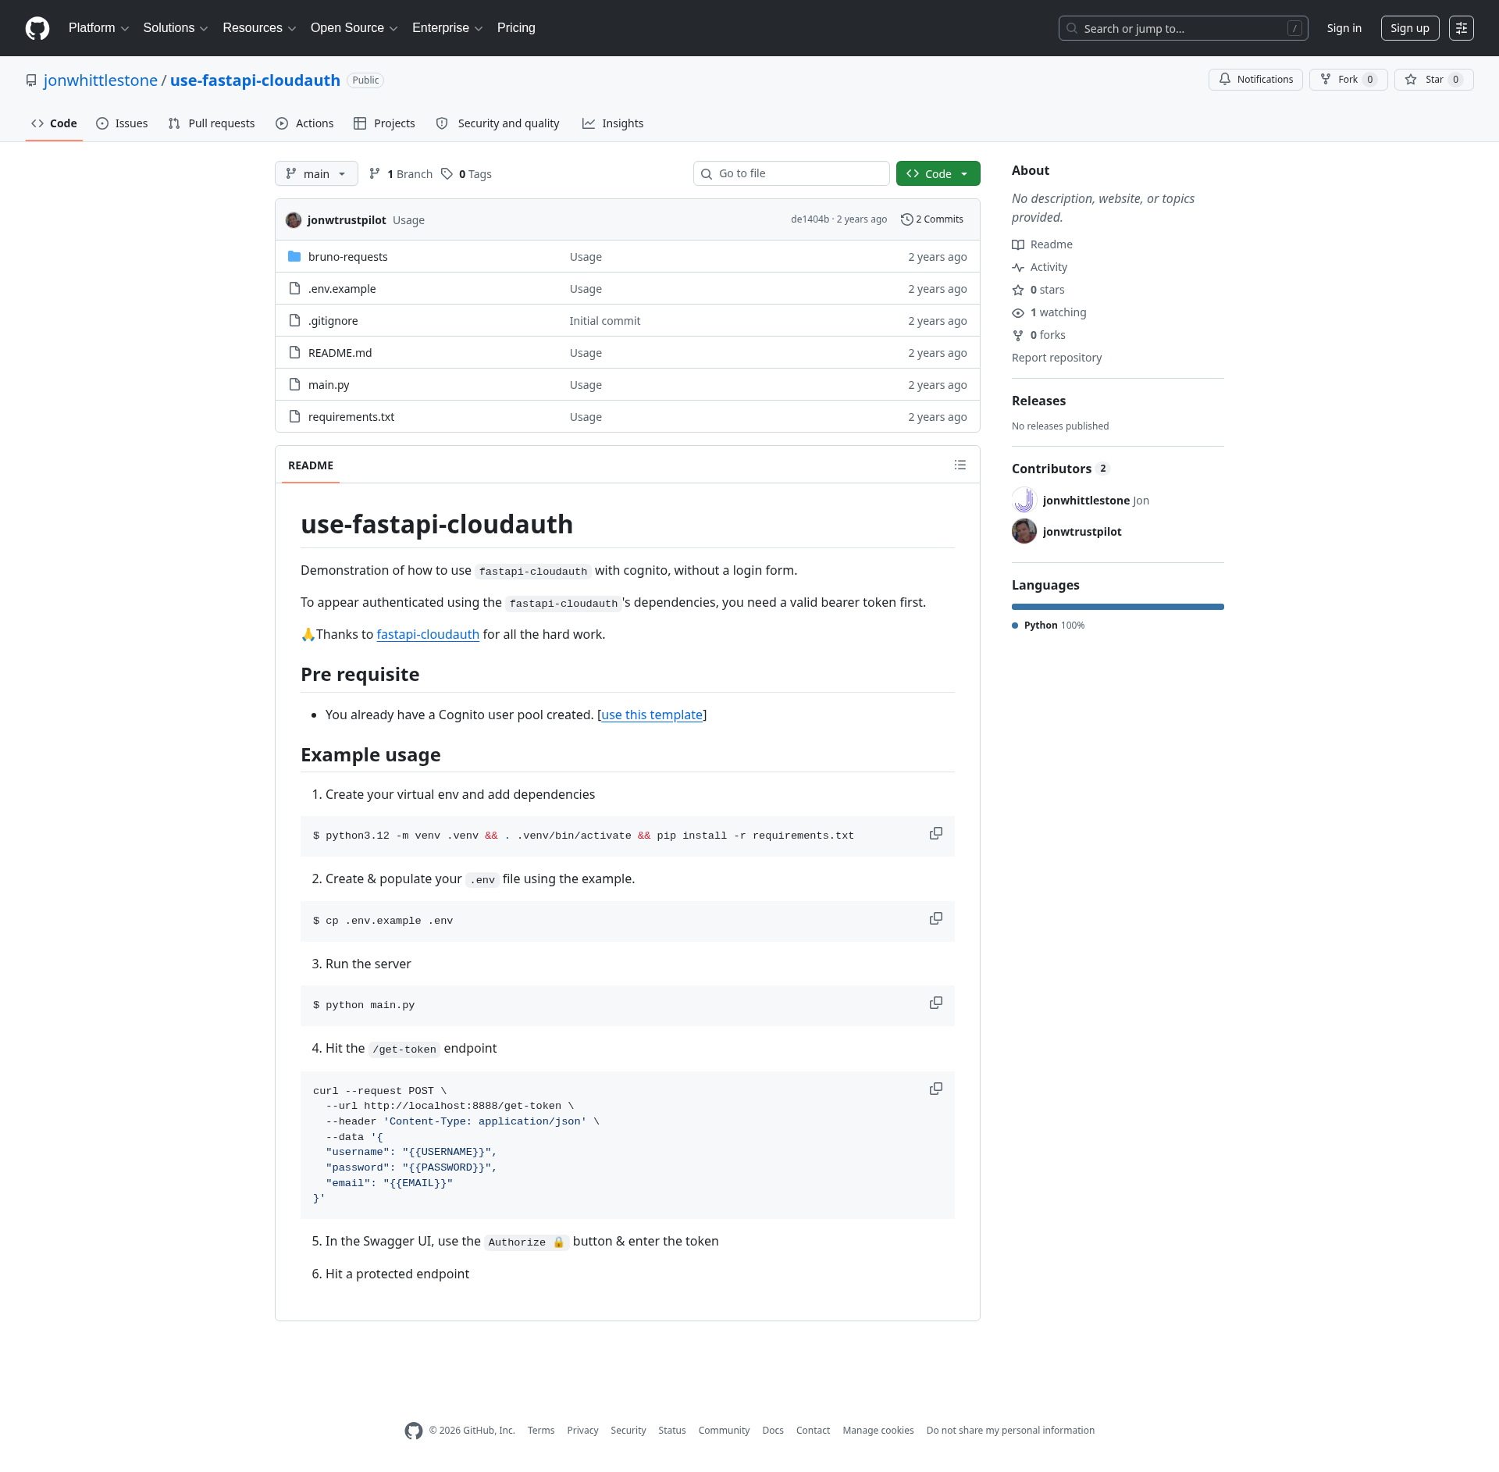
Task: Open the Initial commit message link
Action: 604,321
